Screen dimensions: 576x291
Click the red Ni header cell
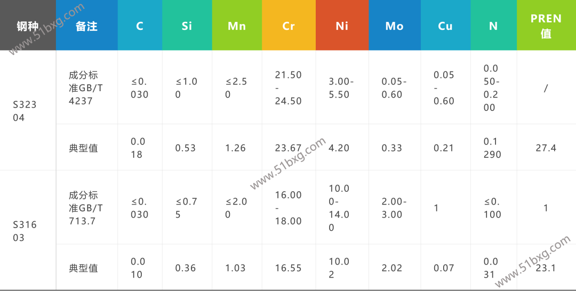tap(342, 25)
